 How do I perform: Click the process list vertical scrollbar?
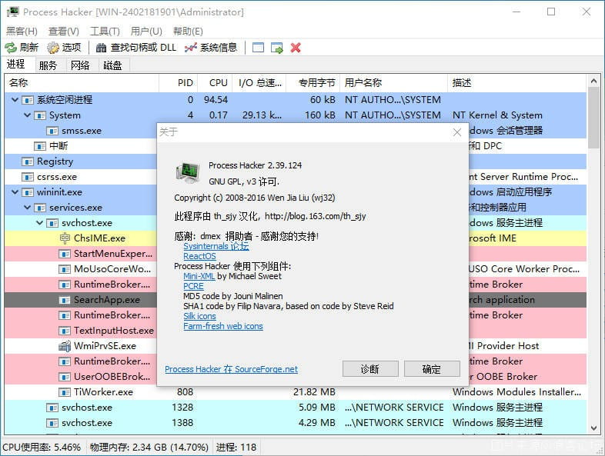pyautogui.click(x=594, y=269)
